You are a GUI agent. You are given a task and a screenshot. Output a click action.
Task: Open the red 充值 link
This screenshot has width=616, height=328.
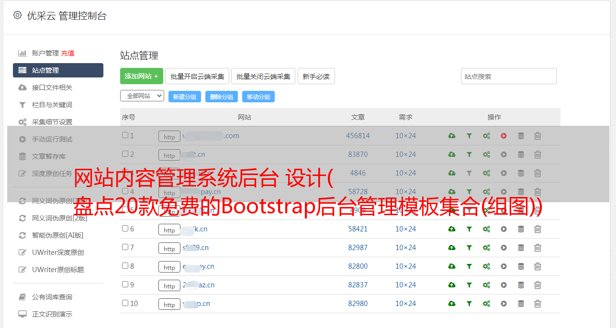coord(67,53)
